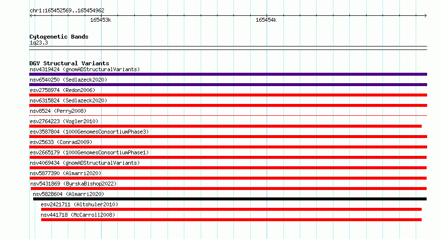Click the thin red line under nsv8524
Screen dimensions: 441x239
tap(228, 115)
